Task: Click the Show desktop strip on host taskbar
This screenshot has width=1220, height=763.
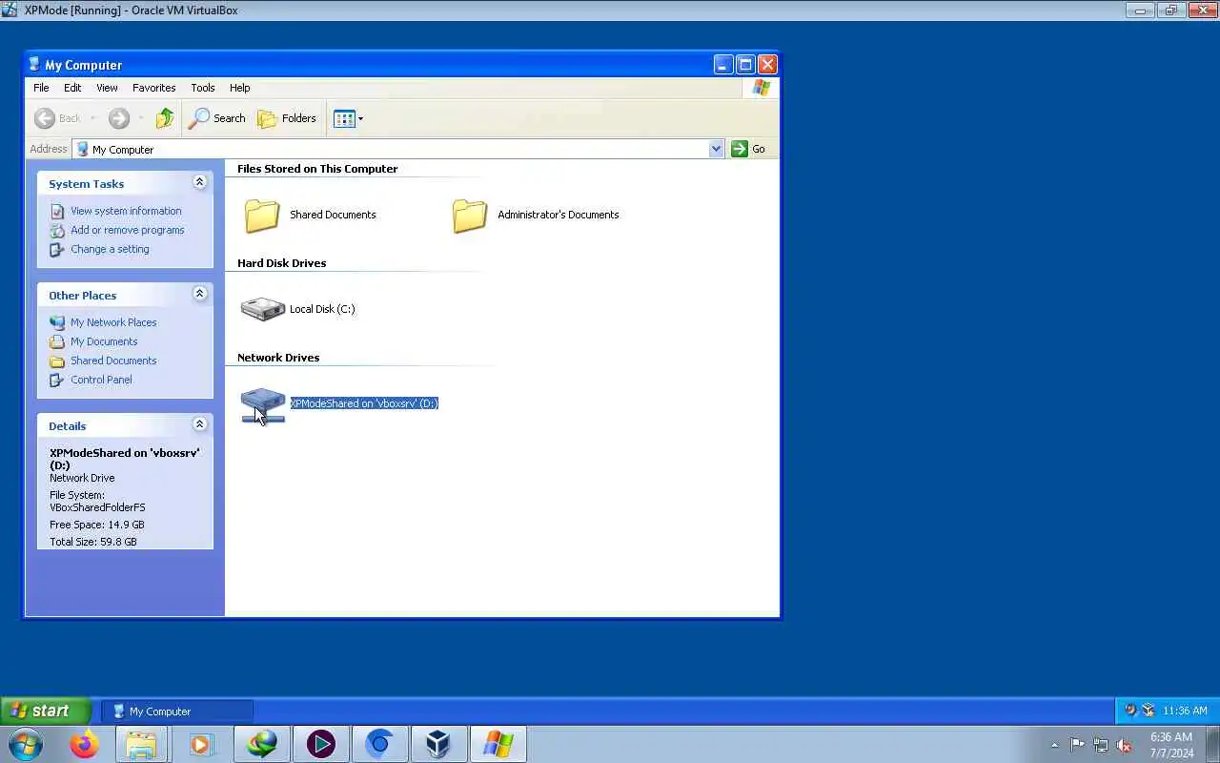Action: [x=1212, y=745]
